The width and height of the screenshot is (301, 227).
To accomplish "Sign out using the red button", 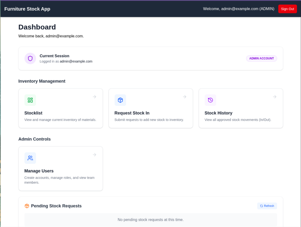I will (287, 9).
